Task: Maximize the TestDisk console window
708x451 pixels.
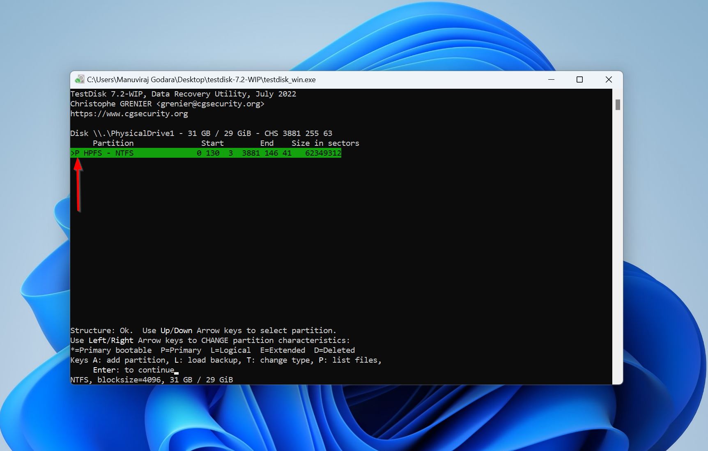Action: click(579, 79)
